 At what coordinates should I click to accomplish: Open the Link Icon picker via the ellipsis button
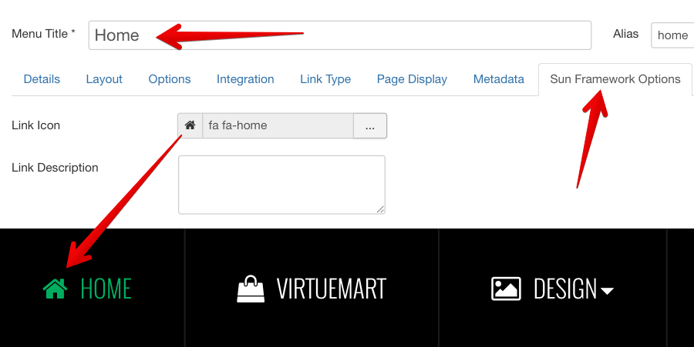370,125
